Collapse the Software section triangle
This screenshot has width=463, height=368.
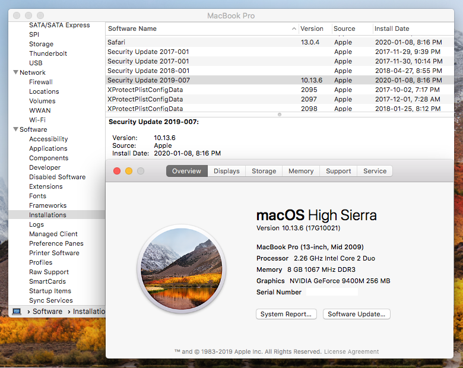click(15, 129)
